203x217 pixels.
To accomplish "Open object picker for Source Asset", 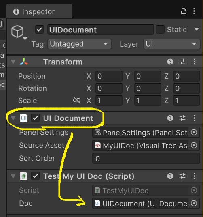I will click(194, 145).
